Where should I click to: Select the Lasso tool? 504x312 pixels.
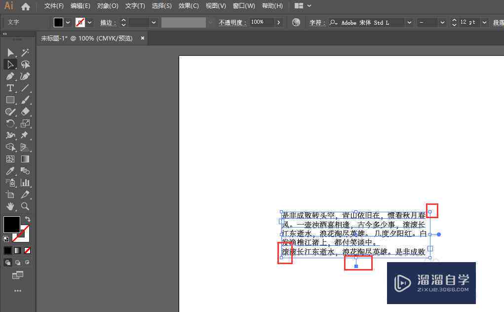25,64
